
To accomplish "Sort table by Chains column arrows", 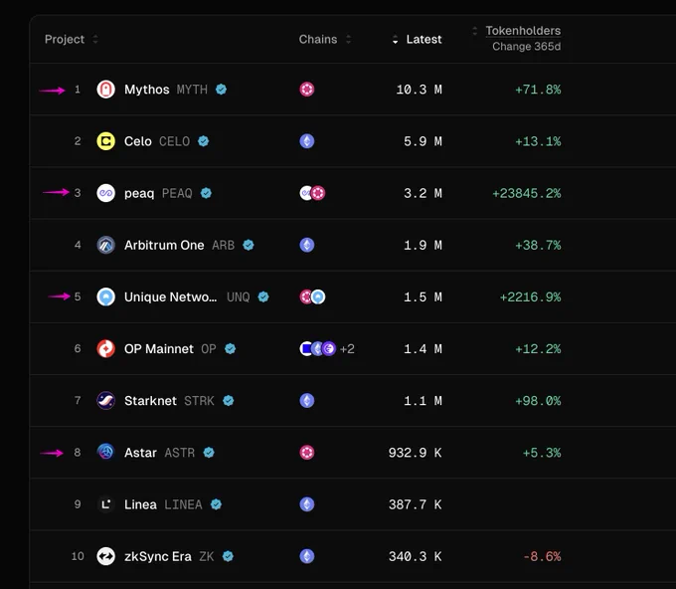I will pos(348,39).
